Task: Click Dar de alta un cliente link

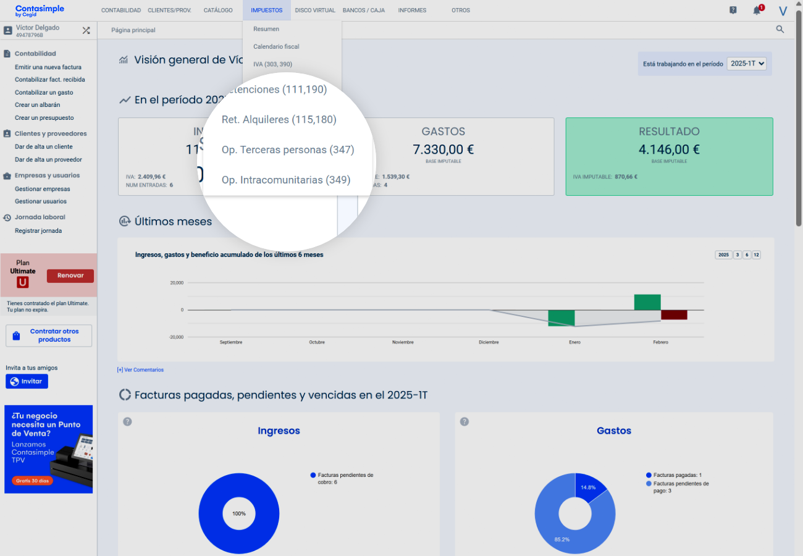Action: click(x=44, y=147)
